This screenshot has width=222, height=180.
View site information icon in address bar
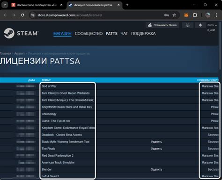point(33,15)
